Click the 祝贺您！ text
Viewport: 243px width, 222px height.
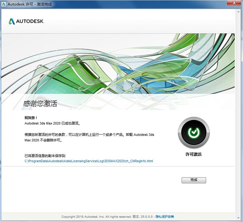(x=31, y=118)
